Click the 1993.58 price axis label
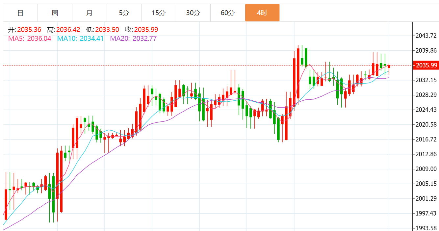 [427, 228]
